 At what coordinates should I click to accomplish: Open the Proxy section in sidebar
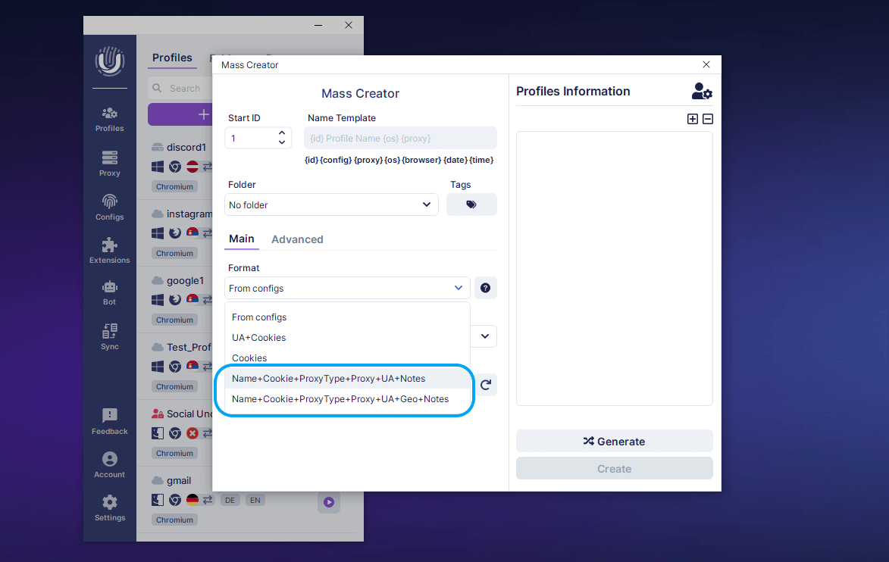110,163
